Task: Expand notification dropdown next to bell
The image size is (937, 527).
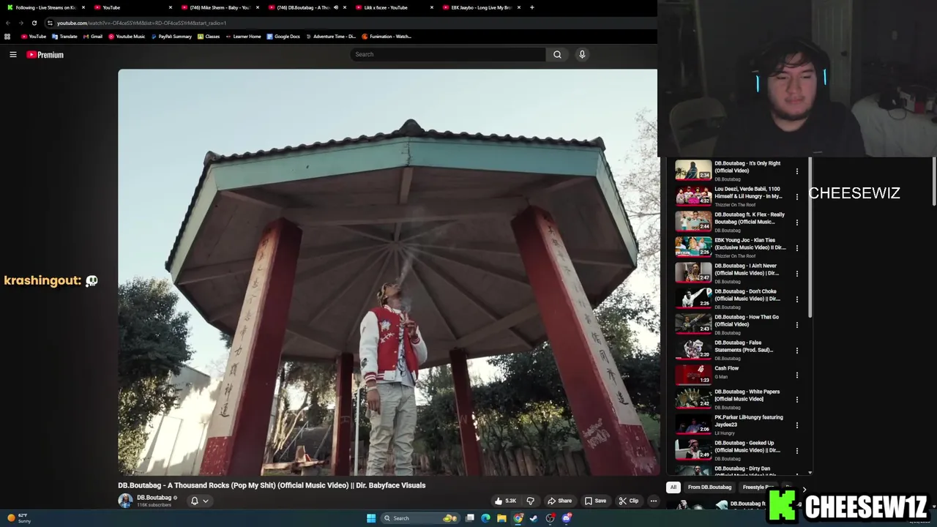Action: pos(206,501)
